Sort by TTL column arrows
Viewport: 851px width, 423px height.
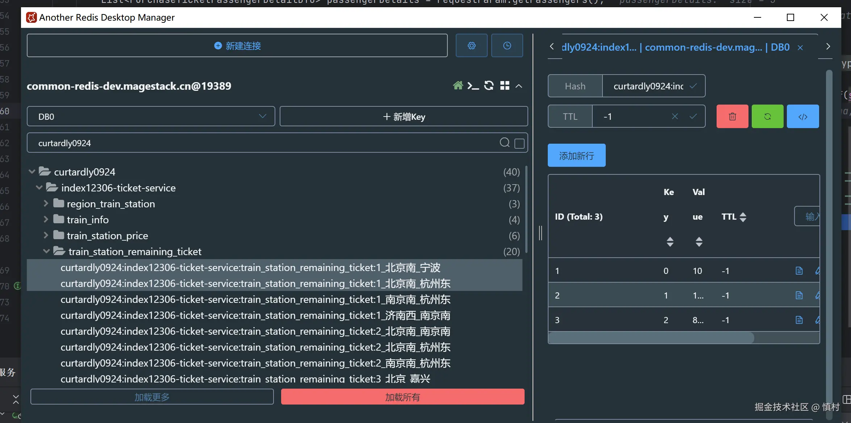pyautogui.click(x=743, y=217)
